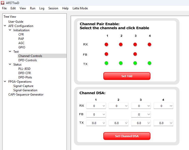
Task: Toggle the RX channel 3 indicator
Action: 135,44
